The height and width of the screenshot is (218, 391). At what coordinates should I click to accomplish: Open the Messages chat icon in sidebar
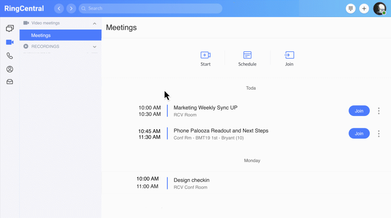tap(10, 29)
